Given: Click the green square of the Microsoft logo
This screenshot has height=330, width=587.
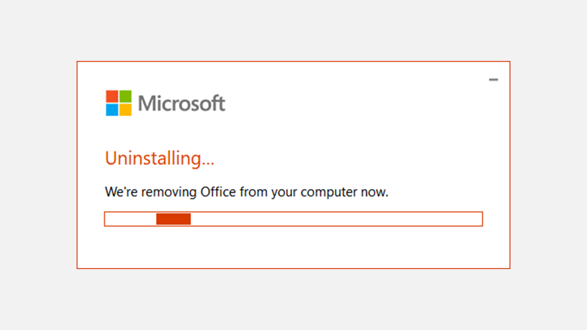Looking at the screenshot, I should click(126, 96).
